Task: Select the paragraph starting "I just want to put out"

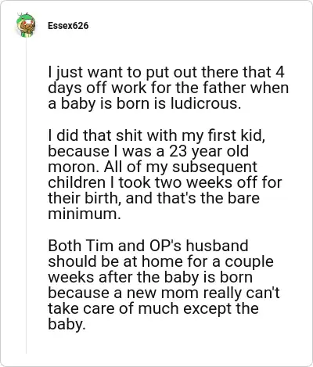Action: pos(168,88)
